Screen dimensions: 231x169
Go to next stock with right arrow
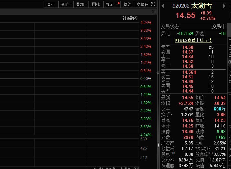pos(224,6)
